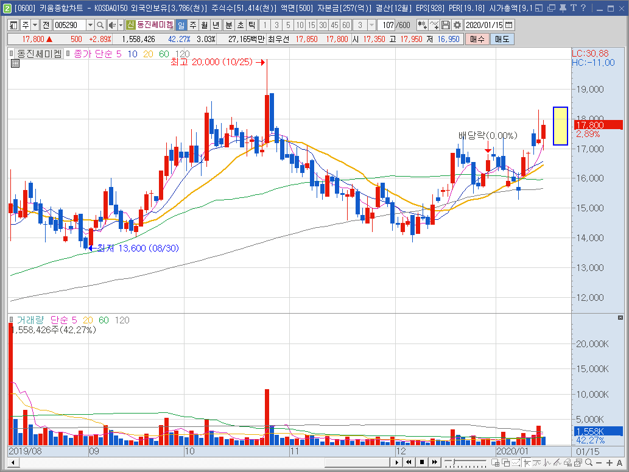Viewport: 629px width, 472px height.
Task: Click the chart zoom slider at bottom
Action: click(465, 463)
